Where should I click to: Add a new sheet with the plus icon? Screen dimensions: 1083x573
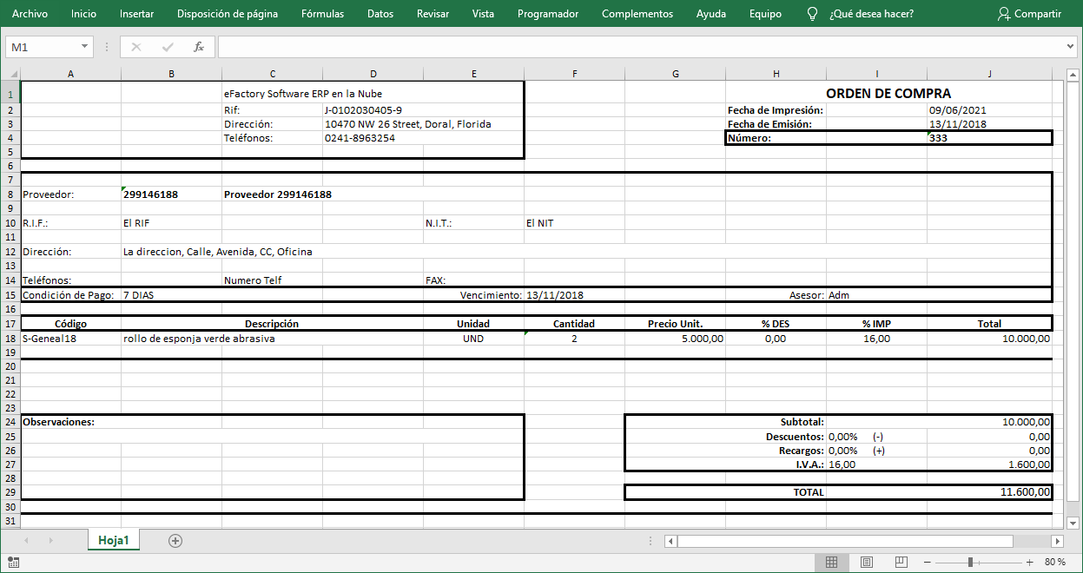pyautogui.click(x=175, y=540)
